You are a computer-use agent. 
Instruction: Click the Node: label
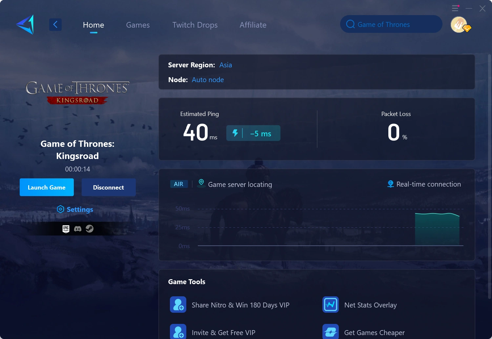click(178, 80)
